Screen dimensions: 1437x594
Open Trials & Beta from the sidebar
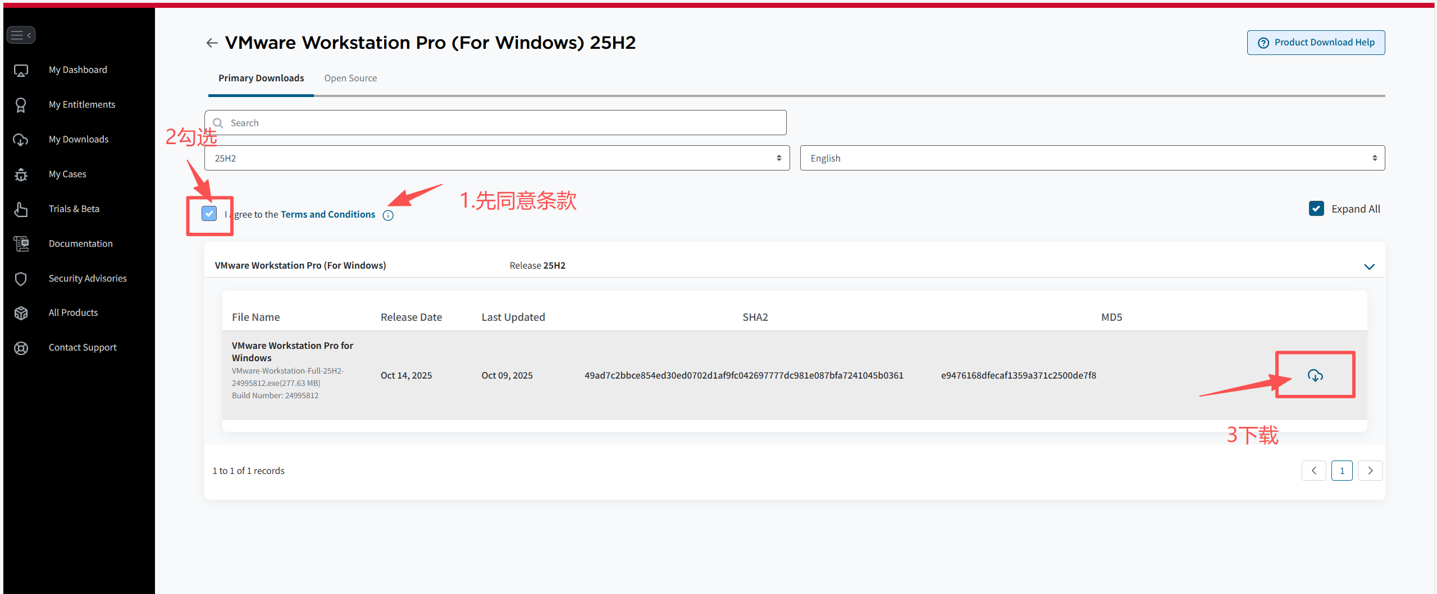tap(74, 209)
